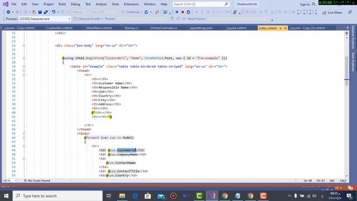This screenshot has height=201, width=357.
Task: Click the Visual Studio logo icon
Action: pyautogui.click(x=6, y=4)
